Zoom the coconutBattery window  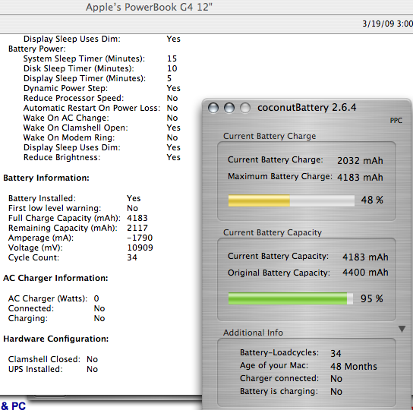(245, 108)
